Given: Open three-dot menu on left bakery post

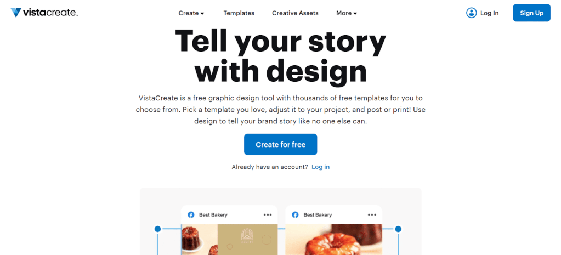Looking at the screenshot, I should (268, 215).
